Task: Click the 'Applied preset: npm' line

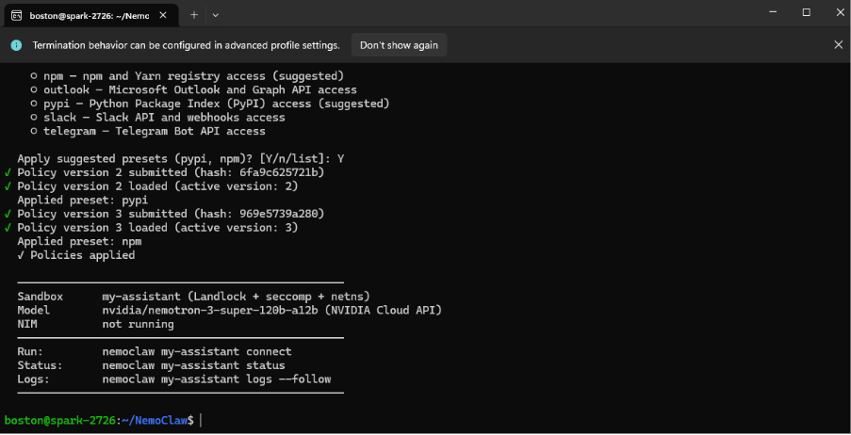Action: point(79,241)
